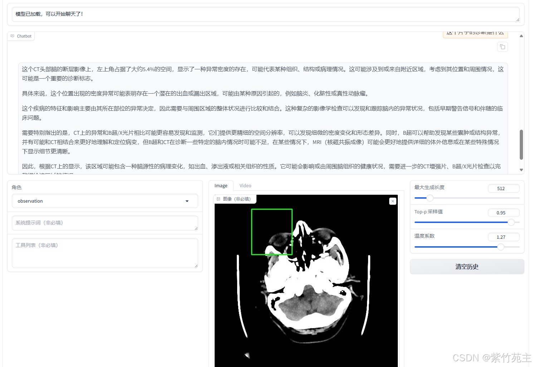Click the green bounding box on the CT image
The width and height of the screenshot is (533, 367).
coord(272,232)
